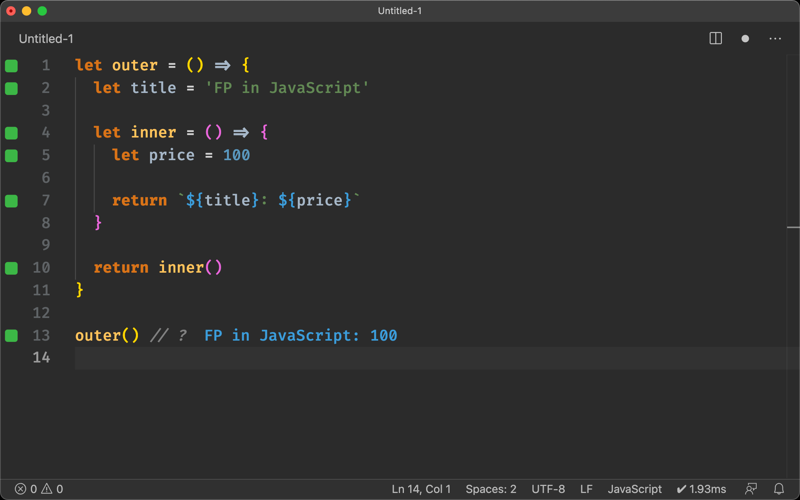Click the feedback person icon in status bar
The width and height of the screenshot is (800, 500).
pos(751,489)
